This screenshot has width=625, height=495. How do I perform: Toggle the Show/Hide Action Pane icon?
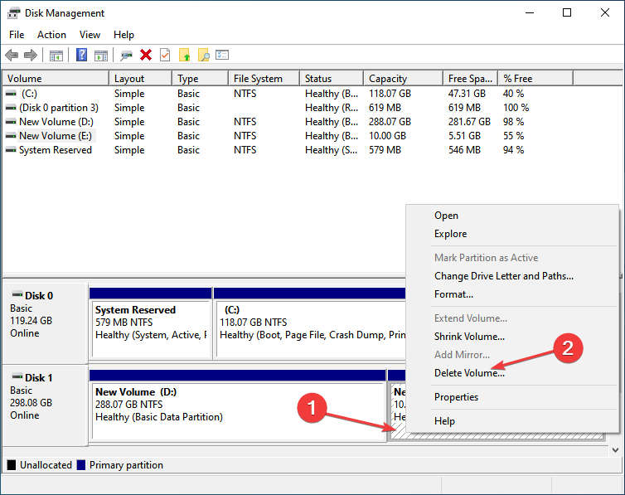pyautogui.click(x=101, y=56)
